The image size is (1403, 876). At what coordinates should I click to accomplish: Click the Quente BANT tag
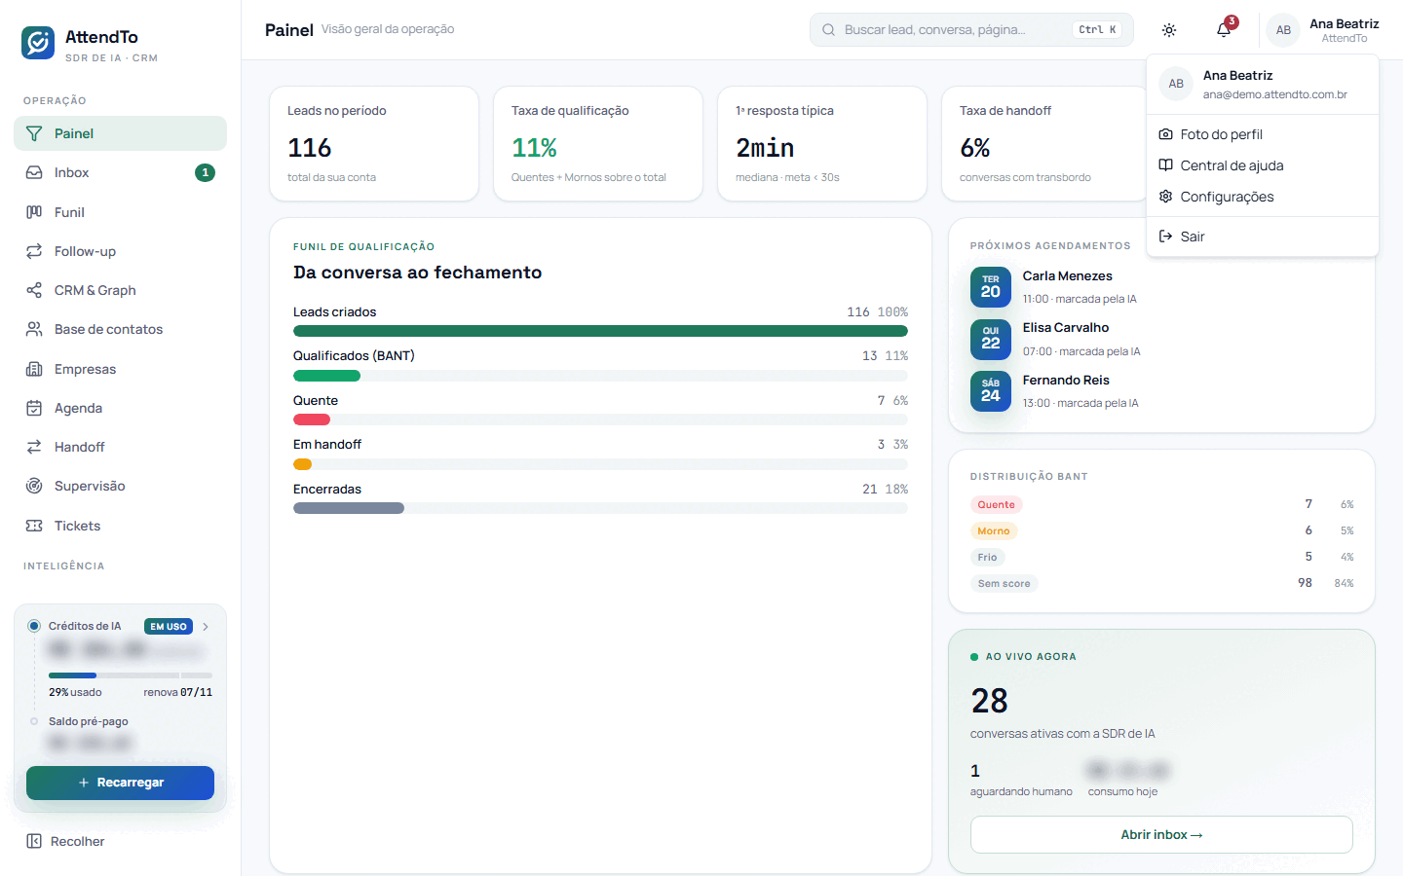[996, 504]
